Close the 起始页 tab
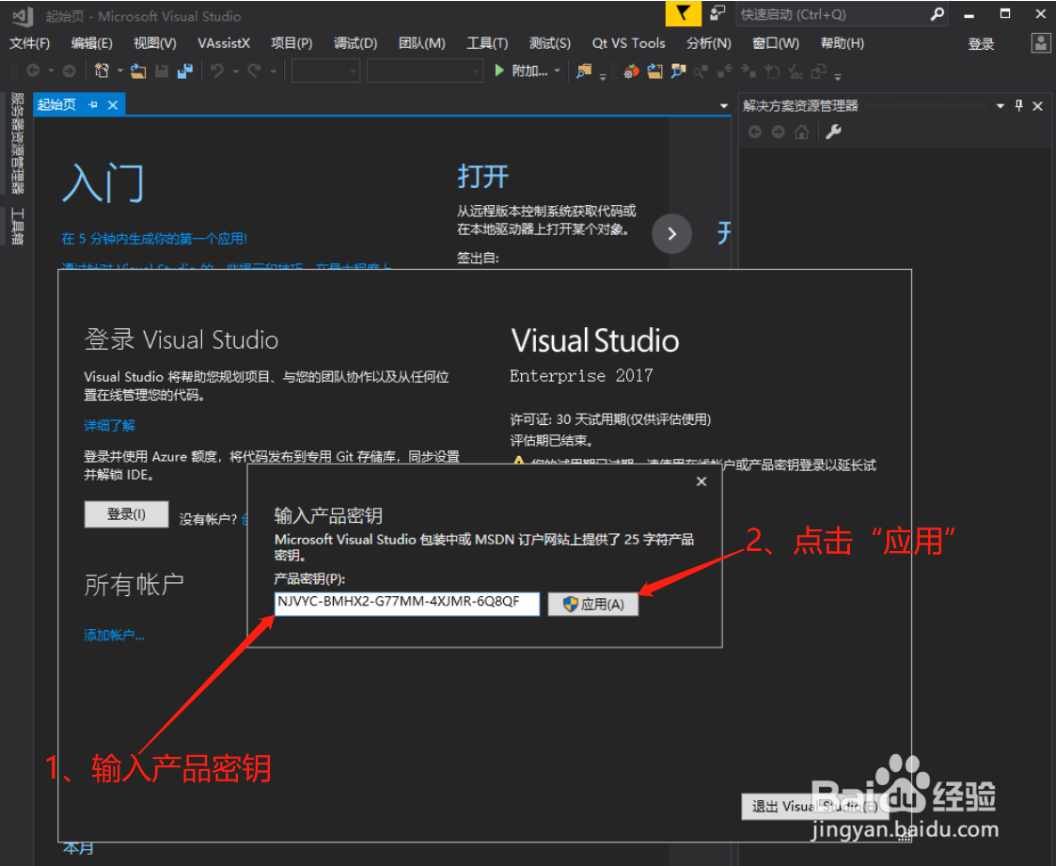Viewport: 1056px width, 866px height. pos(113,105)
